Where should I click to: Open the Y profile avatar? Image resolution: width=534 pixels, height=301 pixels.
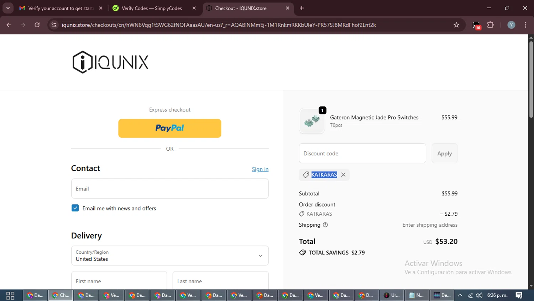511,25
